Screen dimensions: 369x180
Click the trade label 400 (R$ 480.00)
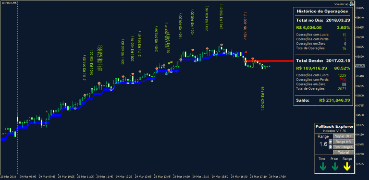pyautogui.click(x=192, y=23)
